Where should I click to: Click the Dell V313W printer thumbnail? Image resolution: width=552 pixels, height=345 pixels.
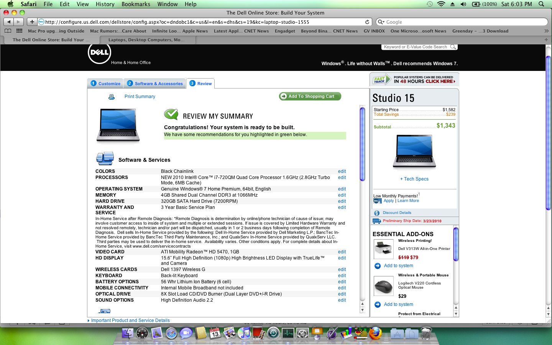(384, 249)
